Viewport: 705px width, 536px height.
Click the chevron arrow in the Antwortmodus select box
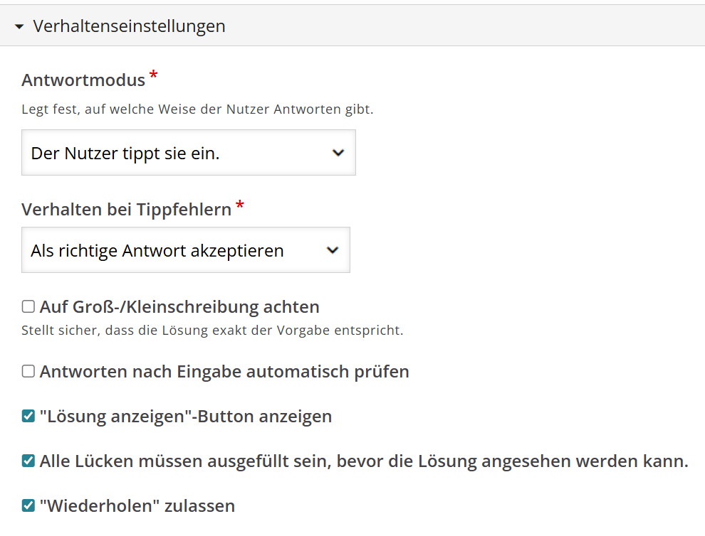point(338,153)
